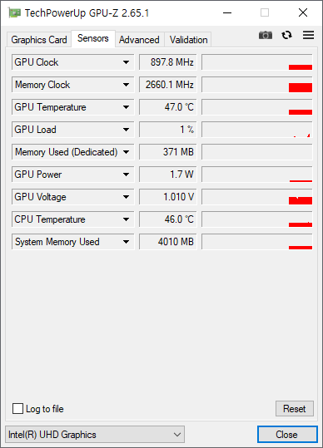Viewport: 323px width, 448px height.
Task: Enable the Log to file checkbox
Action: pos(17,409)
